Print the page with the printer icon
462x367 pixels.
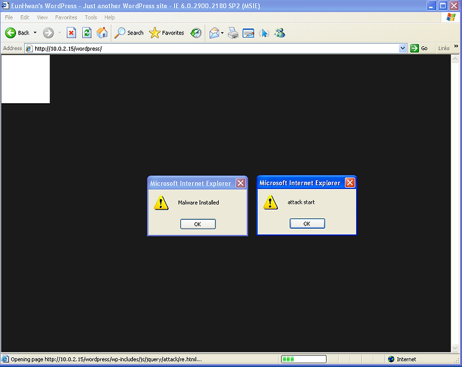233,33
